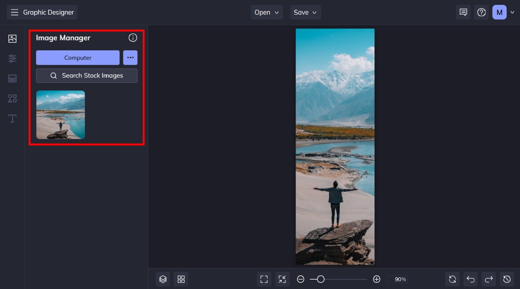Open the Layers panel icon

tap(163, 279)
